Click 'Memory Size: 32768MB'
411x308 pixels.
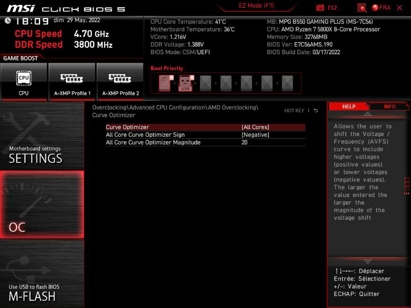point(297,37)
